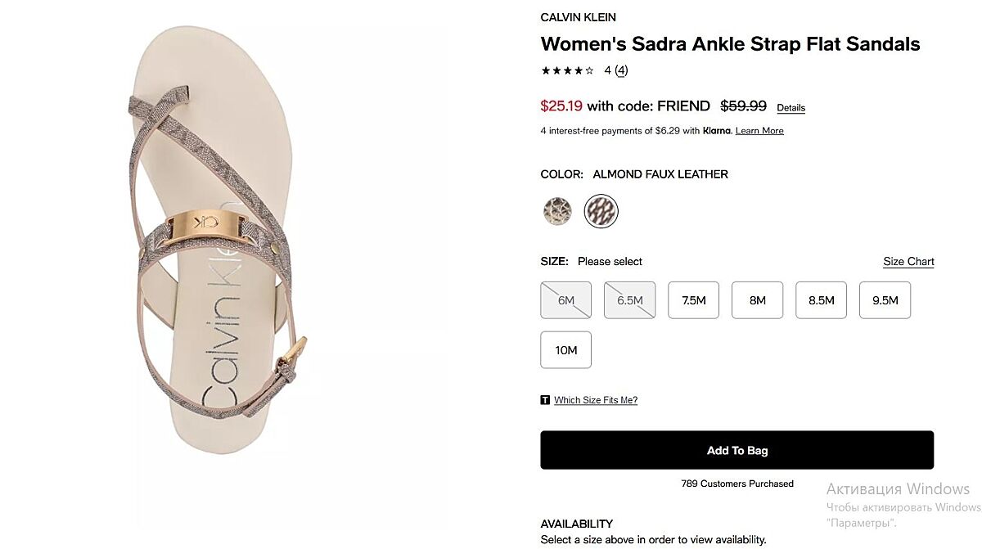Select the gold snake color swatch
The image size is (982, 549).
tap(557, 212)
